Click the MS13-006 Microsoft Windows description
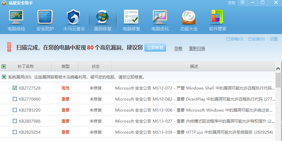 tap(194, 110)
